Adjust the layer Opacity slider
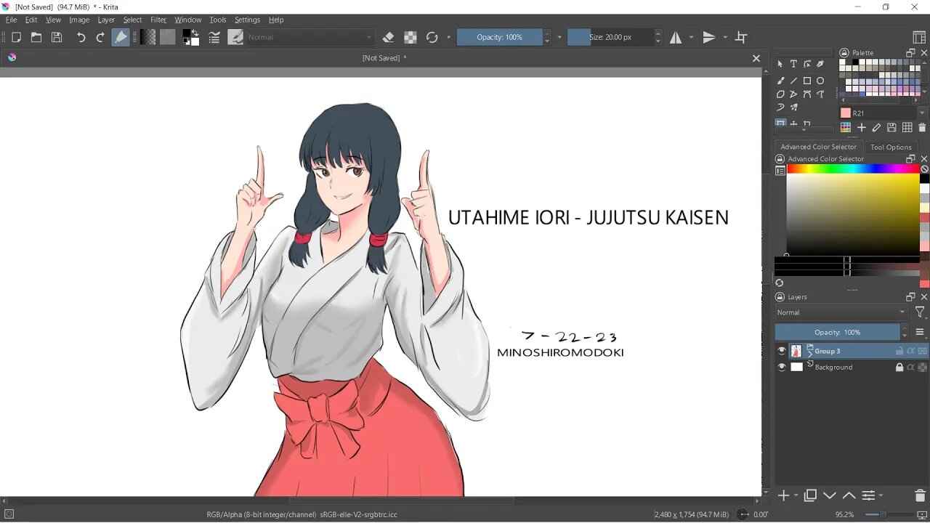 click(837, 332)
